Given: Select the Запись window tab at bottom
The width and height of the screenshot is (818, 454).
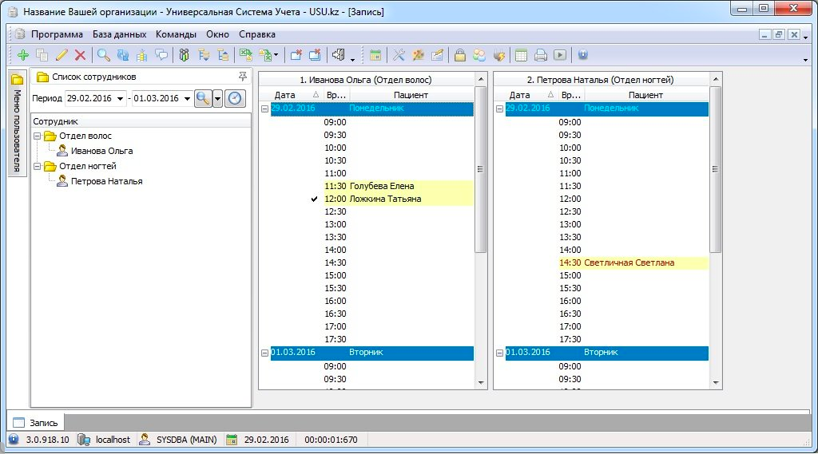Looking at the screenshot, I should tap(35, 423).
